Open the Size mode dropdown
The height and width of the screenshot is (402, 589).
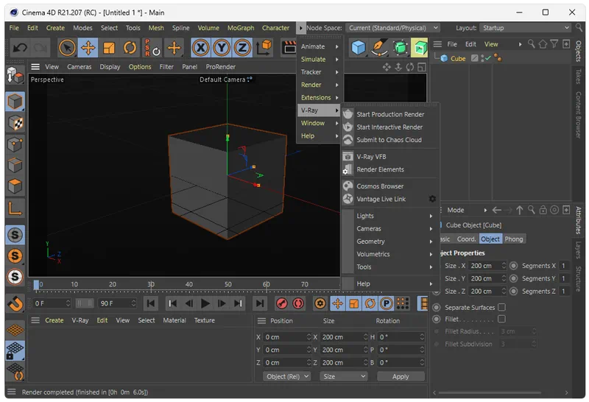click(x=343, y=376)
